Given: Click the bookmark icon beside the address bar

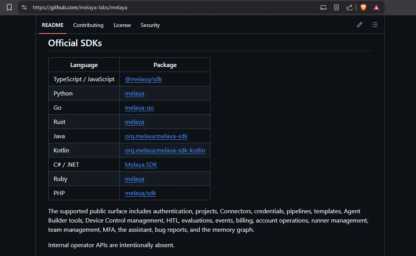Looking at the screenshot, I should click(x=9, y=7).
